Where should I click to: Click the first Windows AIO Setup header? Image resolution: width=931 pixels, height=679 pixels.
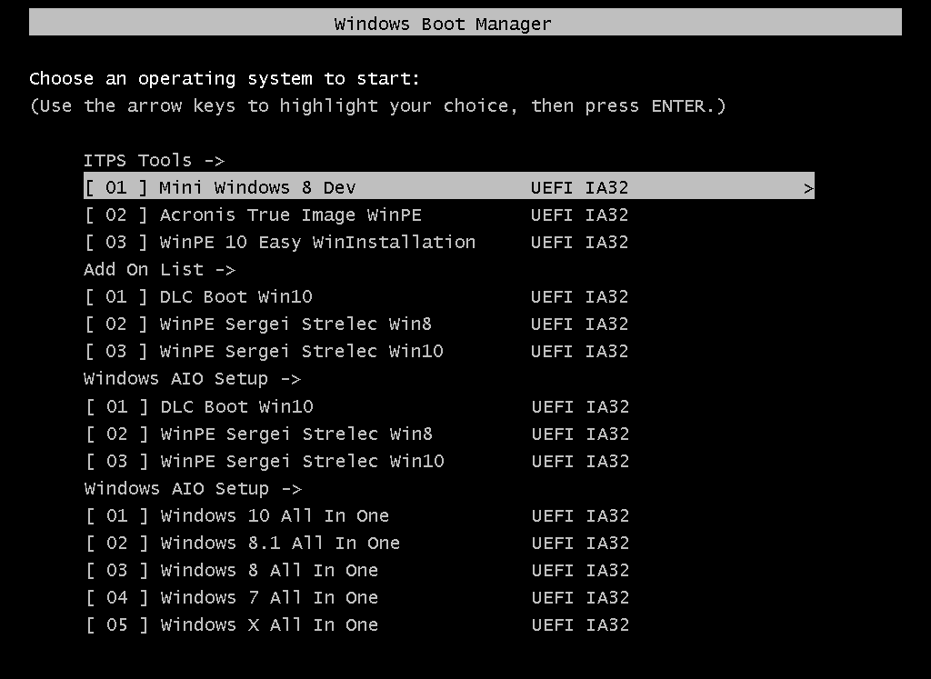193,379
